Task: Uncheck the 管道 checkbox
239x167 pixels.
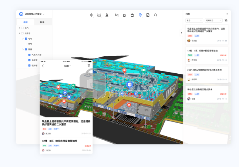Action: 26,49
